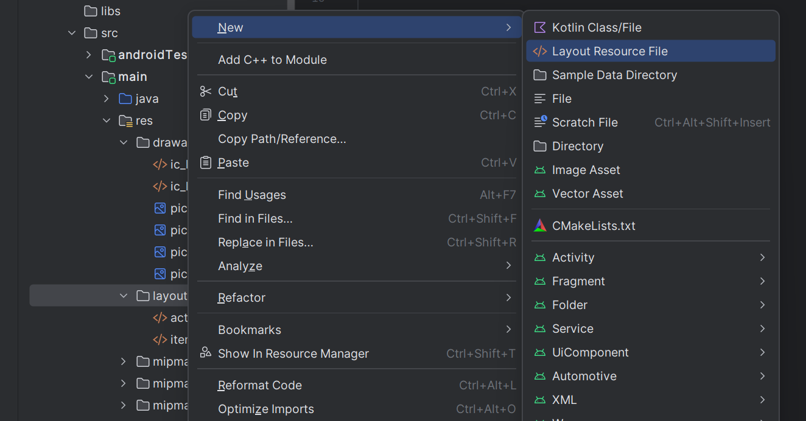Click the CMakeLists.txt triangle icon
Screen dimensions: 806x421
[x=539, y=226]
